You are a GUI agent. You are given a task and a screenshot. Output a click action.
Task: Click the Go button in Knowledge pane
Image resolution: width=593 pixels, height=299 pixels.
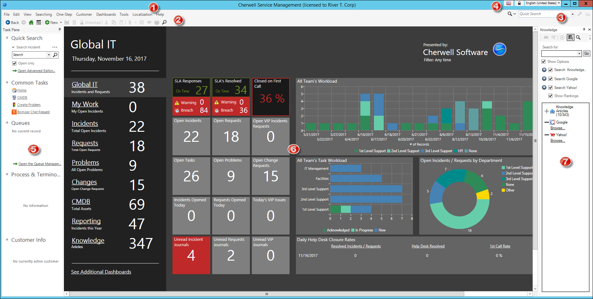pos(586,53)
